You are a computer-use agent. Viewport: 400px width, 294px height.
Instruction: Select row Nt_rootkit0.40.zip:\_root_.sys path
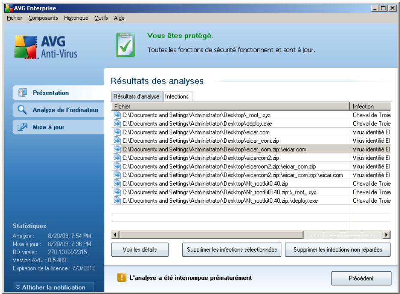point(220,192)
